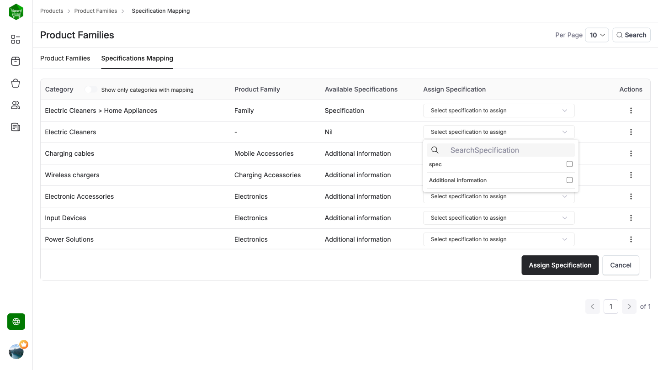This screenshot has height=370, width=658.
Task: Open the Per Page dropdown
Action: [x=597, y=35]
